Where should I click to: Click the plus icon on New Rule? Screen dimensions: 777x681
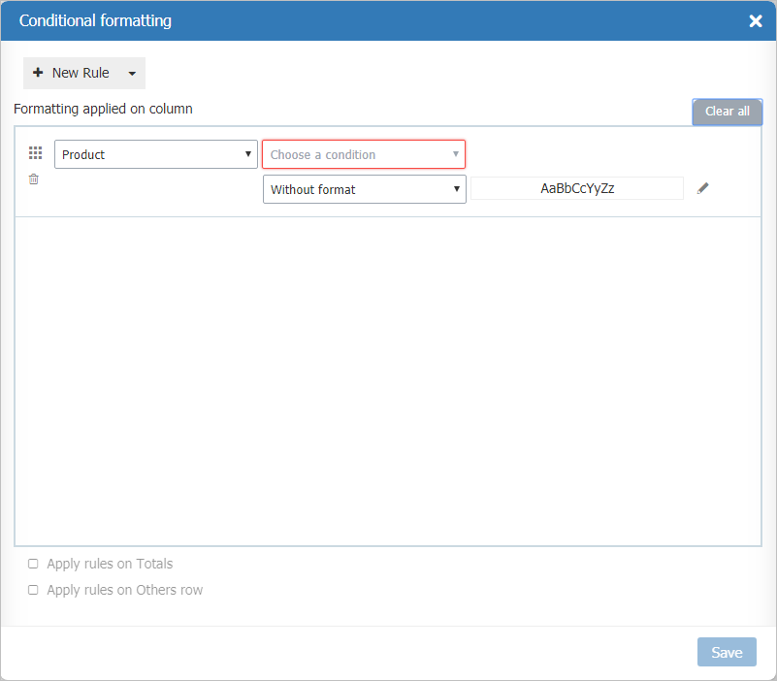pyautogui.click(x=38, y=72)
